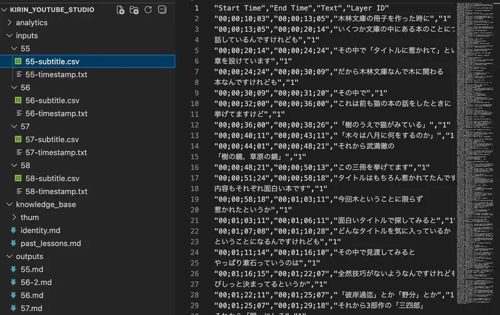This screenshot has width=500, height=315.
Task: Collapse folder 56 chevron
Action: [x=14, y=87]
